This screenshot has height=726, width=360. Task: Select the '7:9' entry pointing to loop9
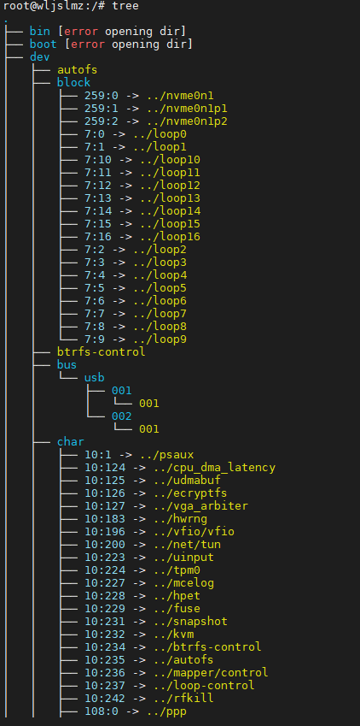tap(95, 339)
